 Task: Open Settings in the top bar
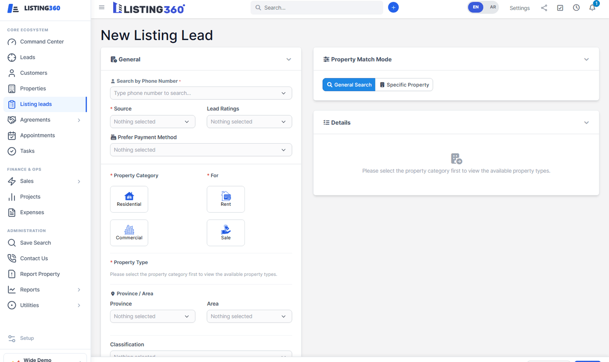tap(519, 8)
